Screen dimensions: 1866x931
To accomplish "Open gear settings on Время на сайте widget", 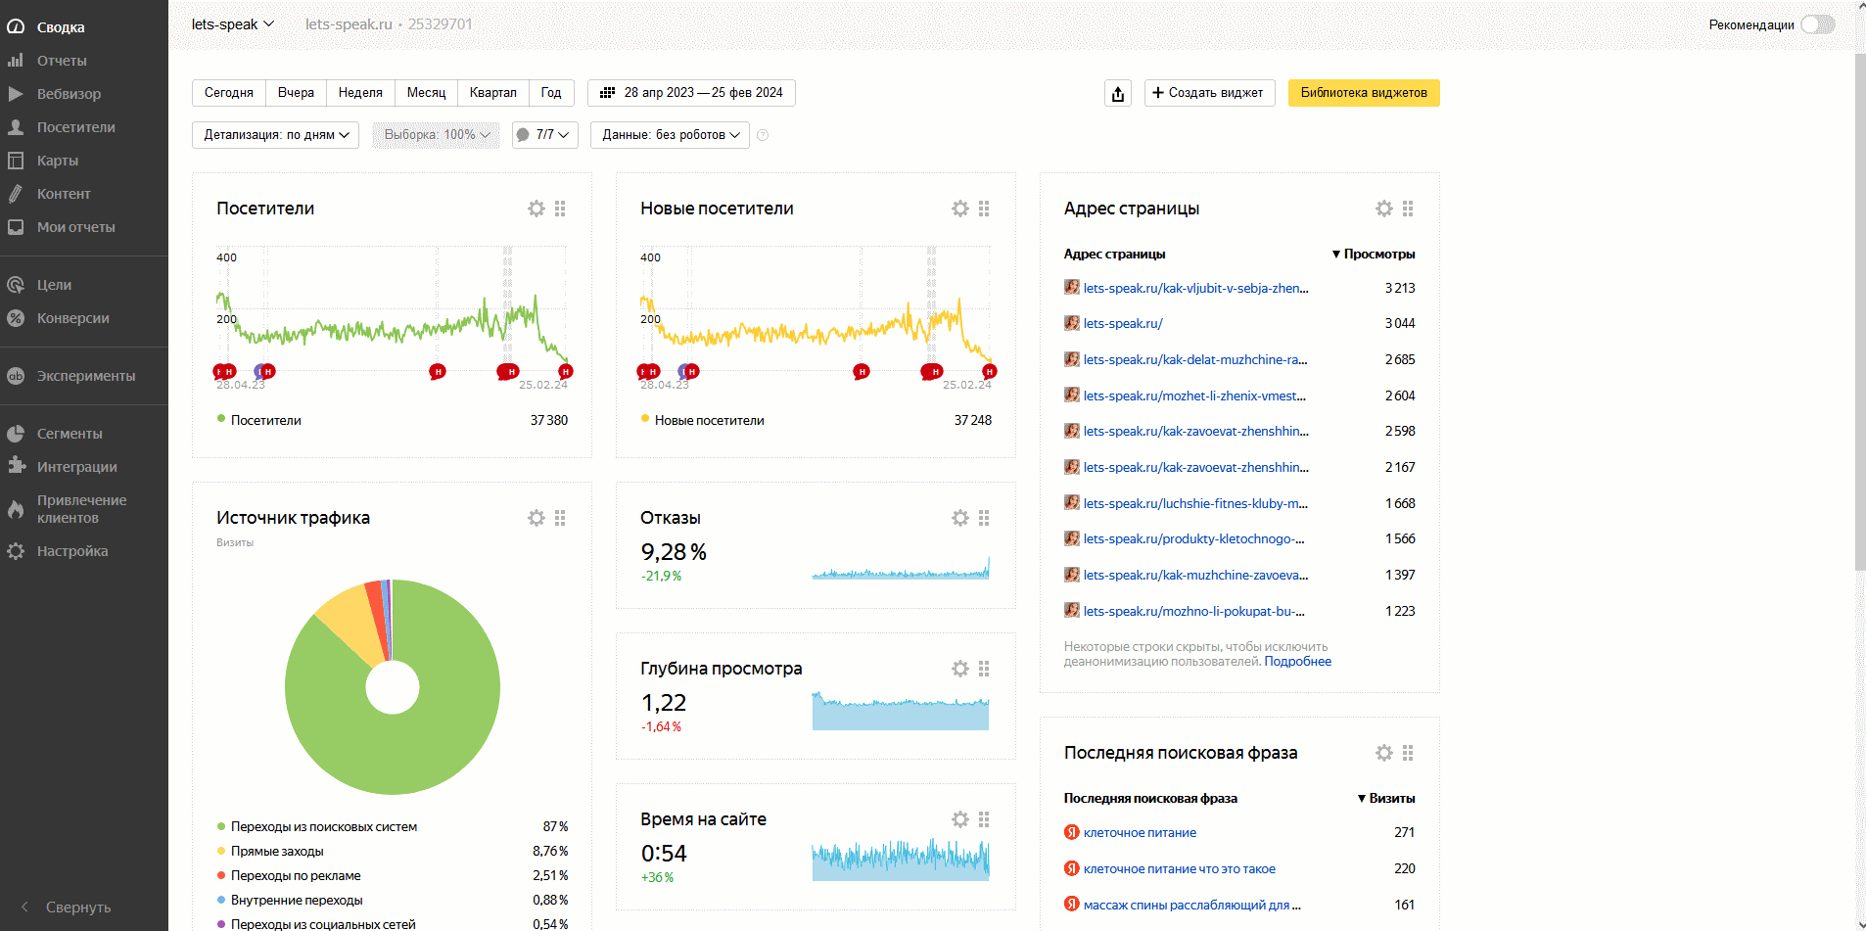I will pos(959,819).
